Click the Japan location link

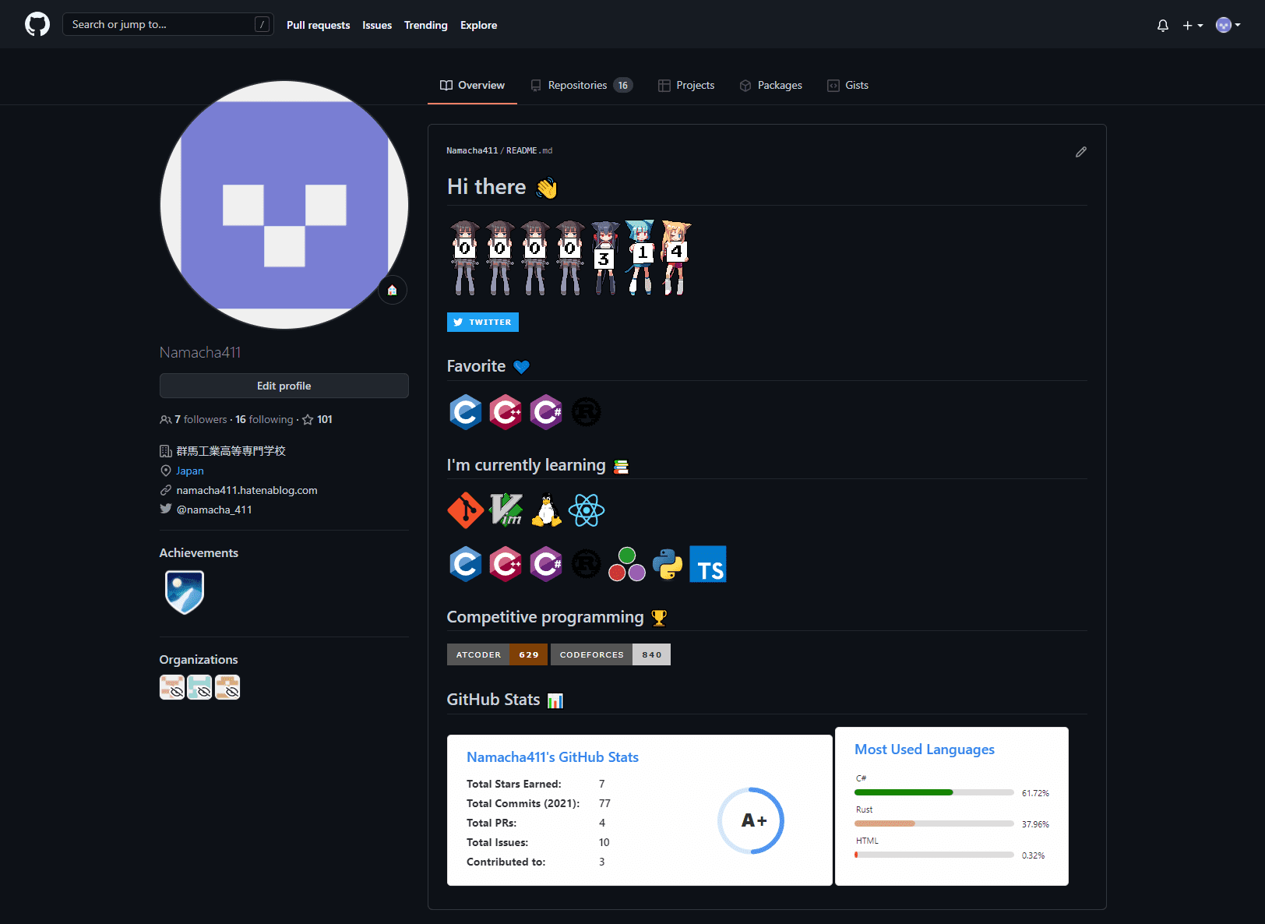click(x=189, y=471)
